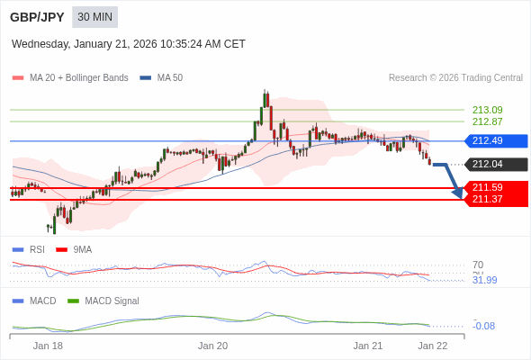Image resolution: width=531 pixels, height=360 pixels.
Task: Click the GBP/JPY pair title
Action: pos(37,17)
